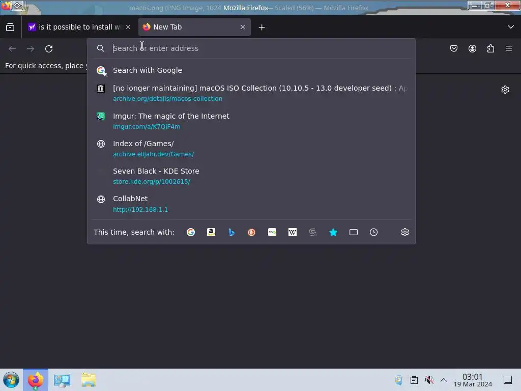Expand hidden system tray icons arrow
The height and width of the screenshot is (391, 521).
click(444, 380)
